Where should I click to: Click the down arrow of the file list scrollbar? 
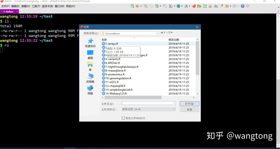pyautogui.click(x=198, y=94)
